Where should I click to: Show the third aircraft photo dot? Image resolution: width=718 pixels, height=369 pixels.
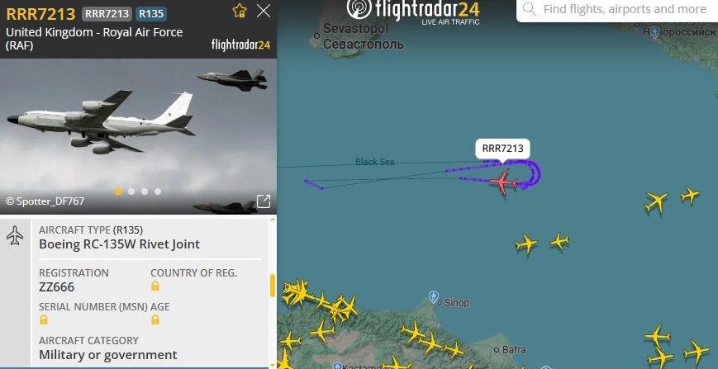pyautogui.click(x=145, y=192)
